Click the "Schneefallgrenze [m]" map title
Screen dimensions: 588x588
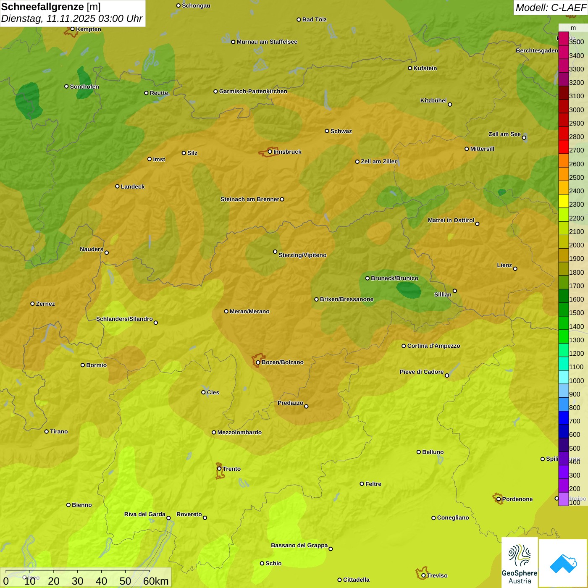[x=51, y=7]
